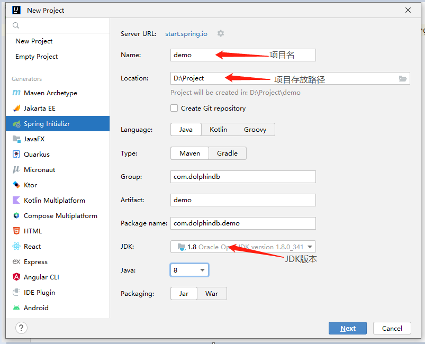425x344 pixels.
Task: Close the New Project dialog
Action: point(408,10)
